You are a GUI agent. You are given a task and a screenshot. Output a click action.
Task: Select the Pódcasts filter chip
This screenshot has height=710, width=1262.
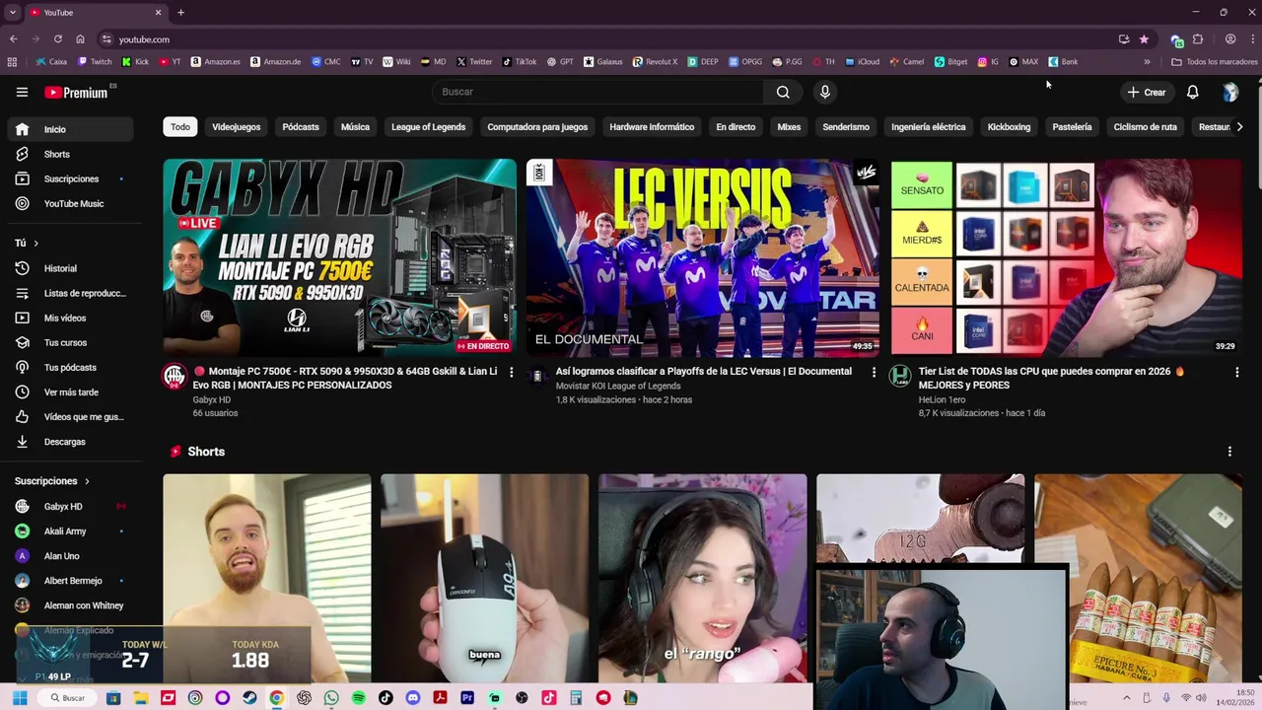(x=301, y=127)
